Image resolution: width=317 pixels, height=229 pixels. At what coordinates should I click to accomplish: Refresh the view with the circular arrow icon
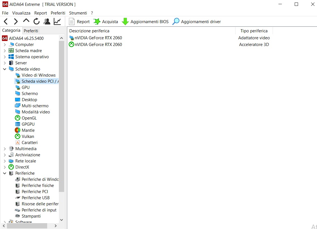pos(37,21)
